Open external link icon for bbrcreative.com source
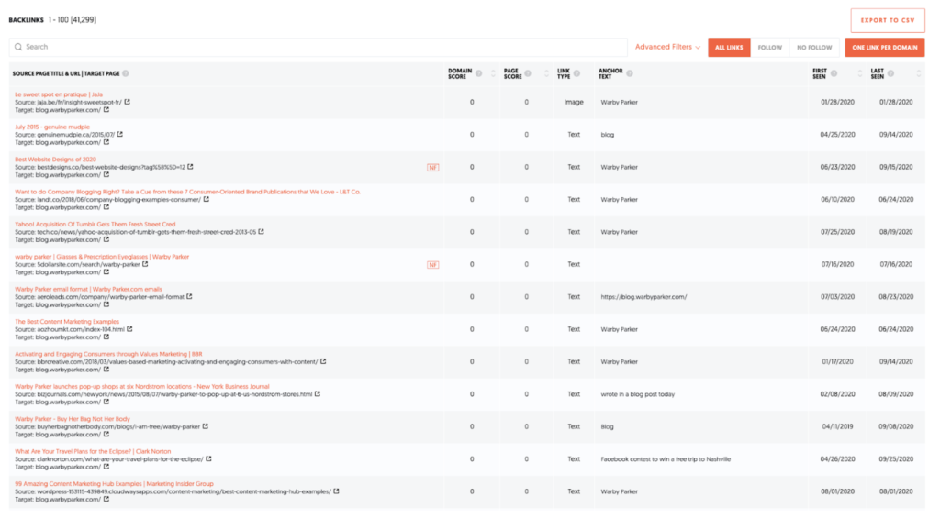 click(323, 361)
